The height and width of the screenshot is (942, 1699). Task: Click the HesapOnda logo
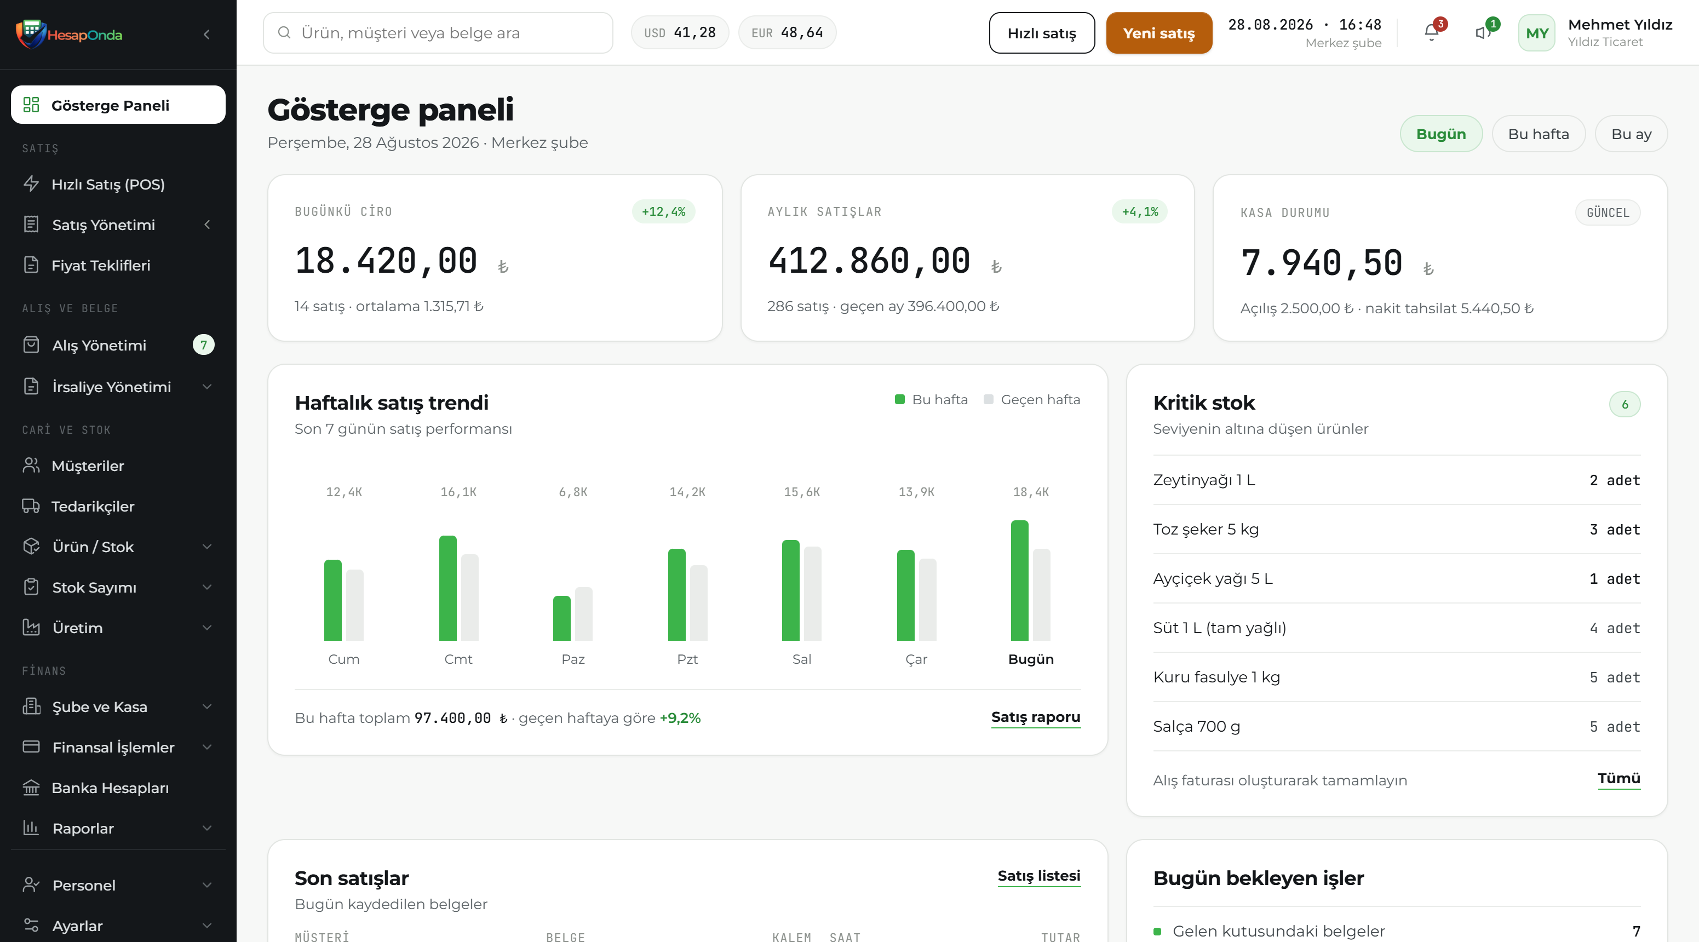point(69,33)
